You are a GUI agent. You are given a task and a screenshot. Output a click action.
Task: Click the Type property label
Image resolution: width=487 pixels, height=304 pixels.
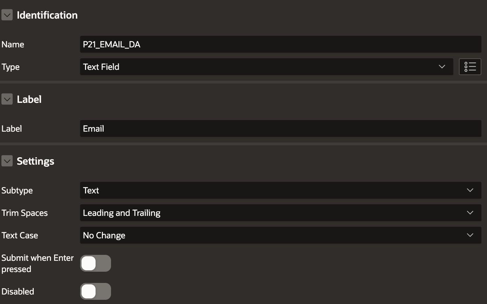pos(11,67)
